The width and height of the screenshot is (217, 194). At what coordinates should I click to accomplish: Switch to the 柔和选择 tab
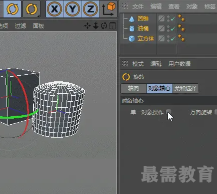(185, 88)
